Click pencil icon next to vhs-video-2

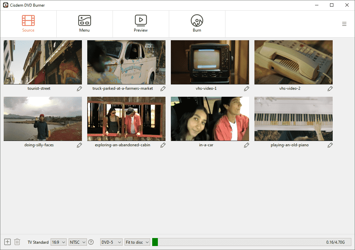click(x=330, y=89)
